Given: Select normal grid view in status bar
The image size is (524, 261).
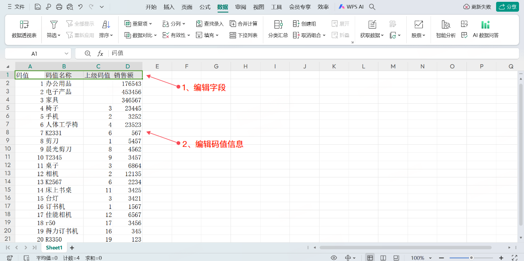Looking at the screenshot, I should (x=370, y=258).
